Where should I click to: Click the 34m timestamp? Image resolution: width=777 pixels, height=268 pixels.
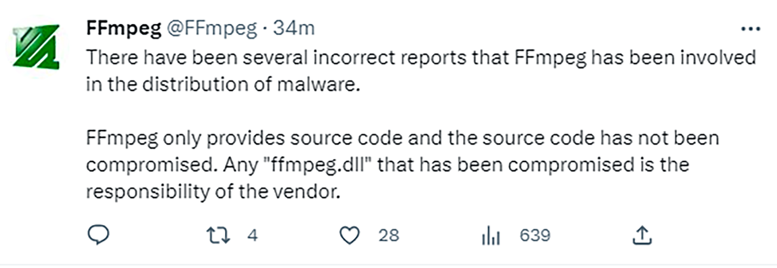(x=294, y=29)
